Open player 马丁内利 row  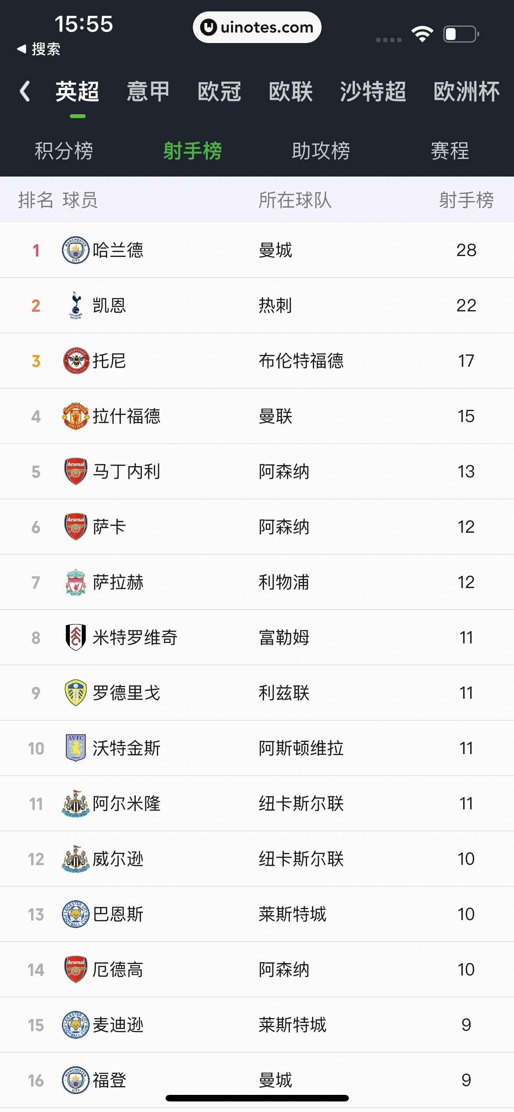(x=126, y=471)
